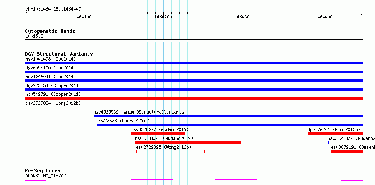Open esv22628 (Conrad2009) variant label

(123, 121)
